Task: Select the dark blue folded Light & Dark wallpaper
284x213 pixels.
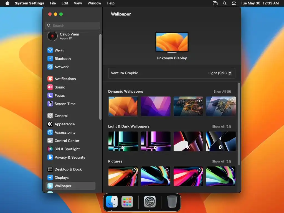Action: (x=221, y=141)
